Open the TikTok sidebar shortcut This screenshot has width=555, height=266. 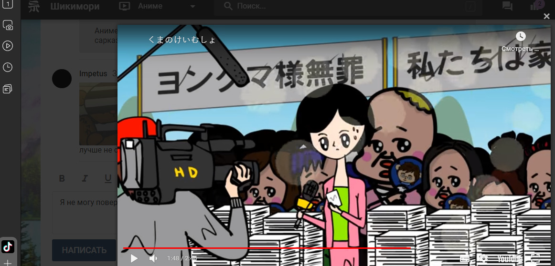click(x=8, y=246)
